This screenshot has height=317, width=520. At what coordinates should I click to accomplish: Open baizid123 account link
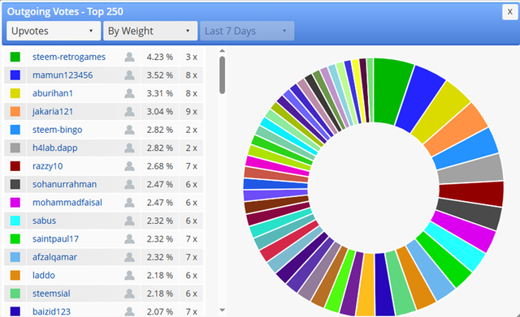click(51, 311)
